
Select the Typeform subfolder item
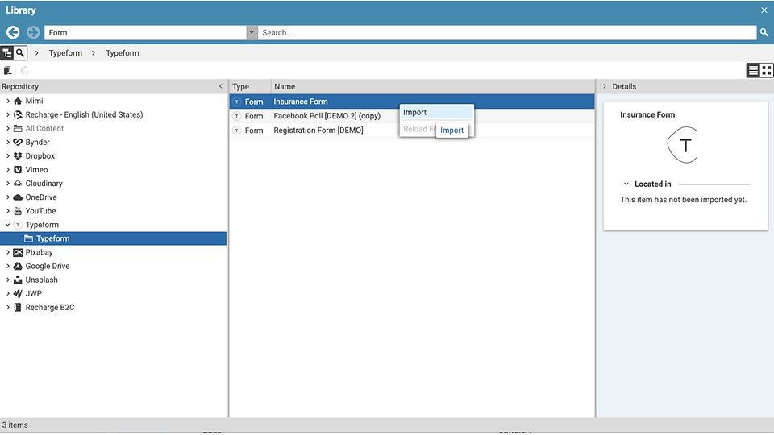pos(53,238)
